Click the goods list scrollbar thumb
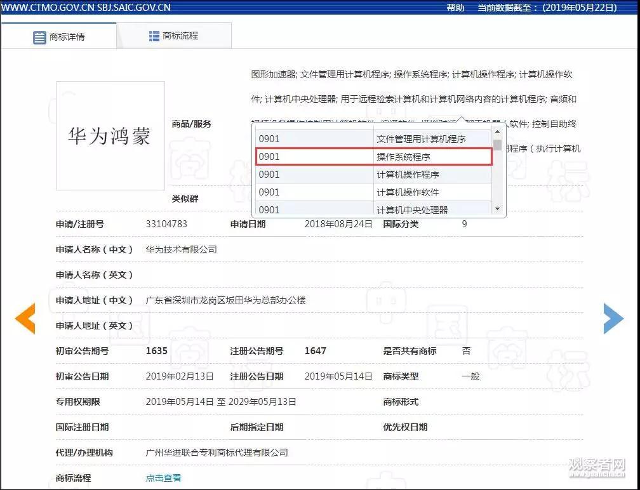640x490 pixels. (497, 145)
